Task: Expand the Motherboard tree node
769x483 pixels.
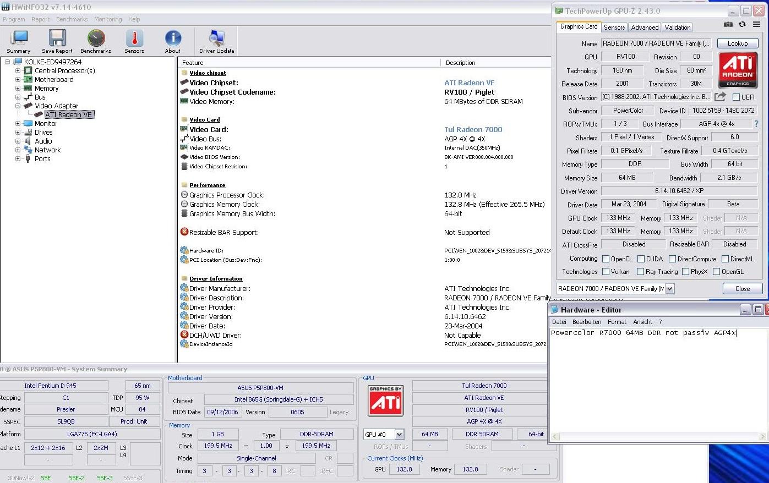Action: pyautogui.click(x=18, y=80)
